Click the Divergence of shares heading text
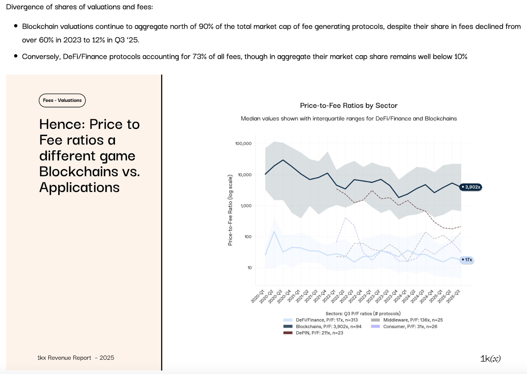The width and height of the screenshot is (527, 374). tap(79, 7)
